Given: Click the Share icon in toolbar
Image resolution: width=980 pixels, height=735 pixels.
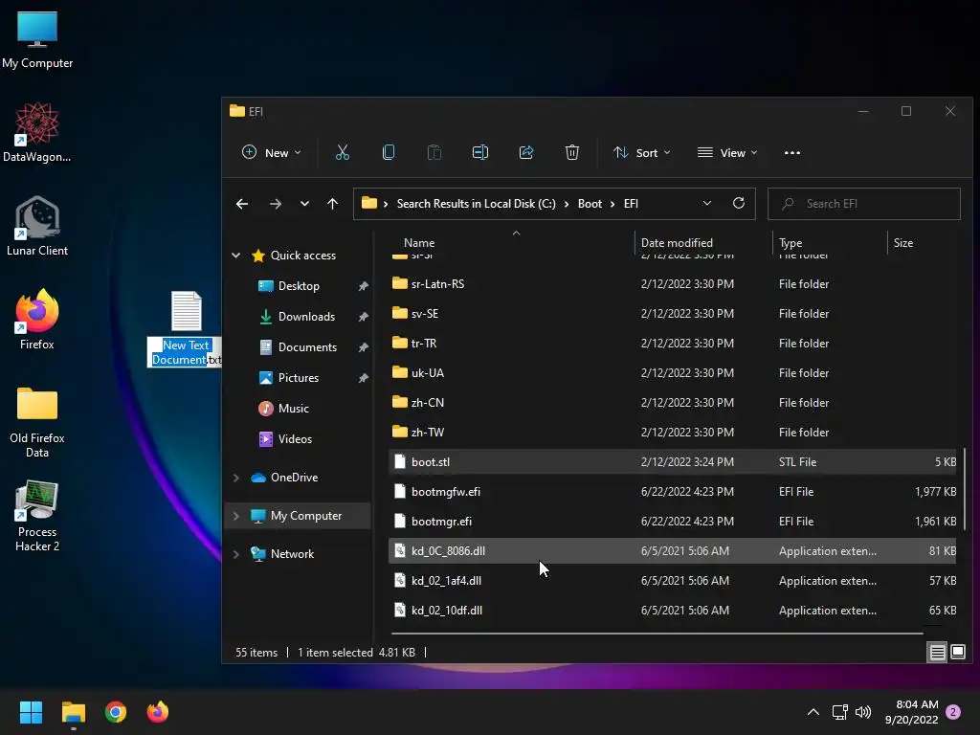Looking at the screenshot, I should (x=526, y=152).
